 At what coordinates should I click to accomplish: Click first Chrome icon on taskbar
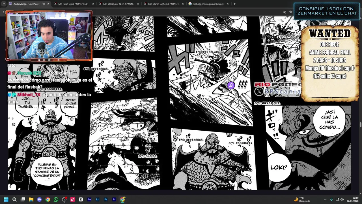click(x=48, y=199)
